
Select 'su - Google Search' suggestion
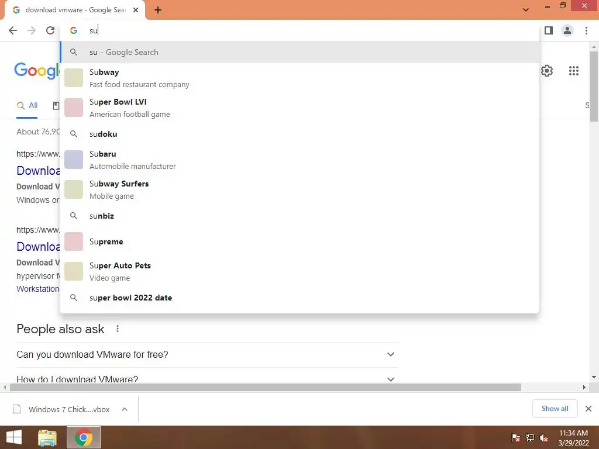click(300, 52)
